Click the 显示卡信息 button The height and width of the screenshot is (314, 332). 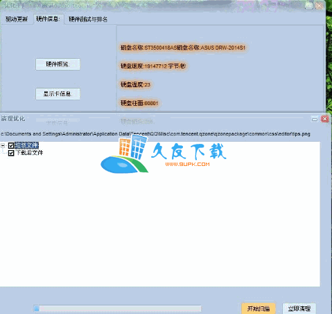tap(58, 94)
